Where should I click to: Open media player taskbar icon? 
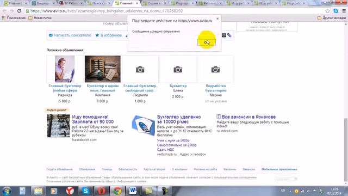coord(54,191)
